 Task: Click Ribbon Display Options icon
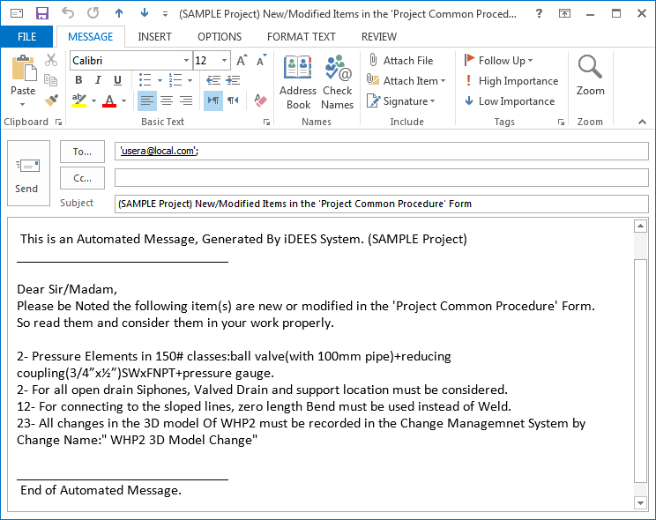click(565, 14)
